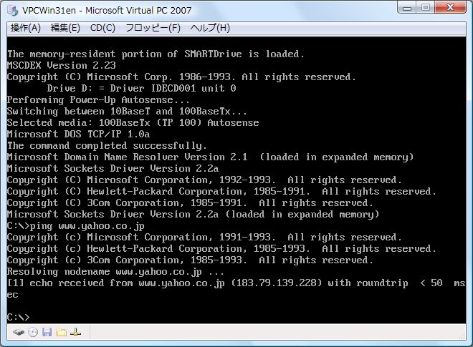Click the window resize grip corner
This screenshot has width=473, height=347.
pos(462,336)
